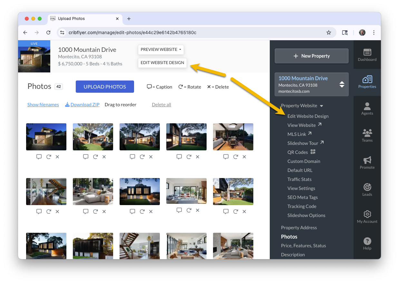Open Slideshow Tour from the sidebar
The width and height of the screenshot is (399, 283).
[306, 143]
